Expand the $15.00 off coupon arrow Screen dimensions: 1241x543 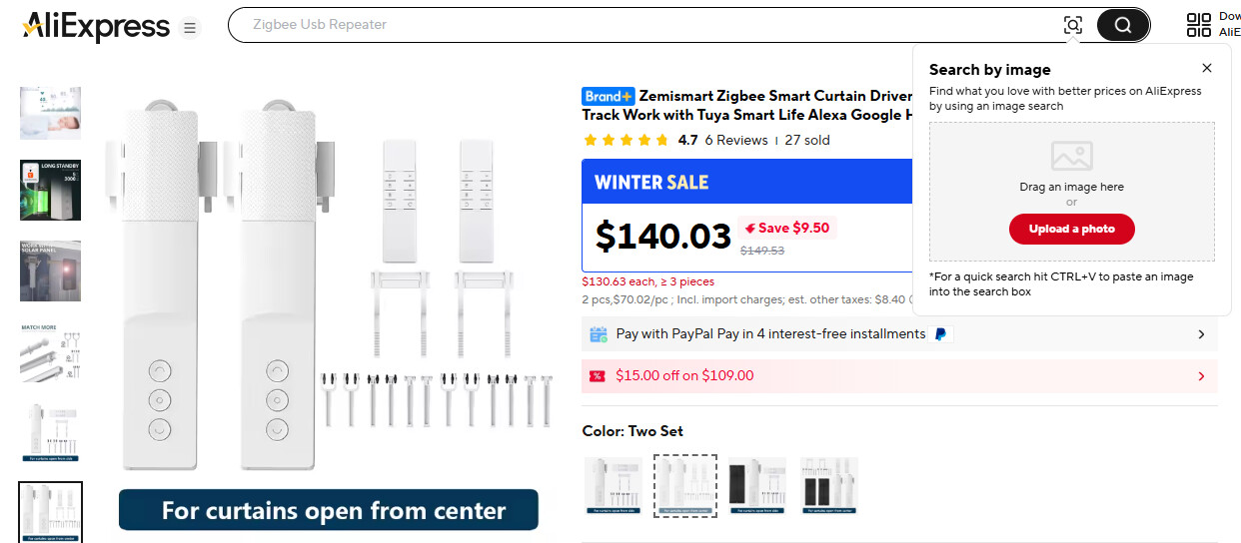1201,376
